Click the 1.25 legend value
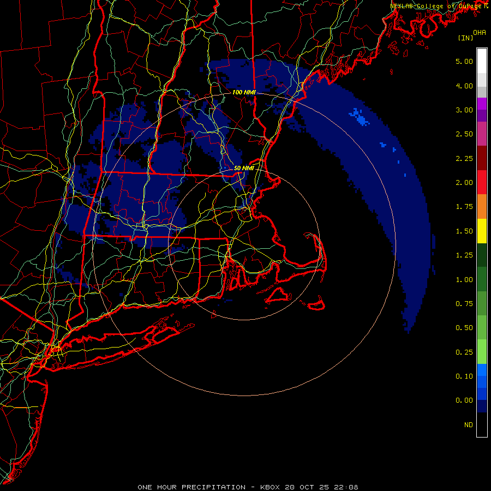The image size is (491, 491). 464,255
